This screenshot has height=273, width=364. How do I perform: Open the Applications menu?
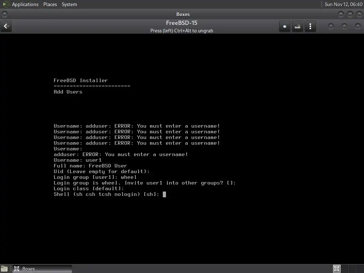(x=25, y=4)
